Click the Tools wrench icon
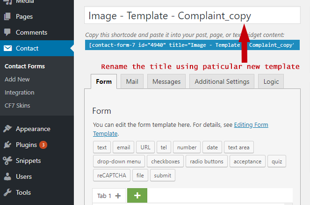 tap(7, 193)
